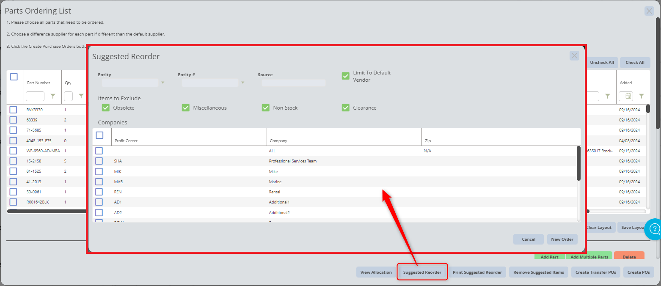Sort parts by the Part Number header
The image size is (661, 286).
point(39,83)
